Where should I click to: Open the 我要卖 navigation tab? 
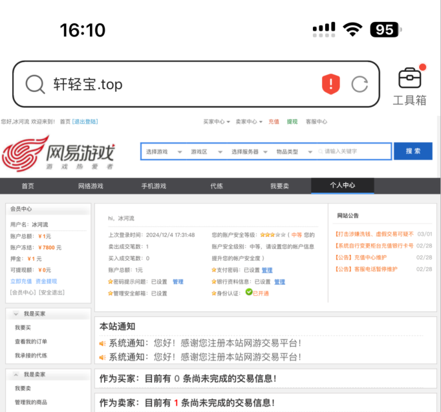(x=279, y=186)
